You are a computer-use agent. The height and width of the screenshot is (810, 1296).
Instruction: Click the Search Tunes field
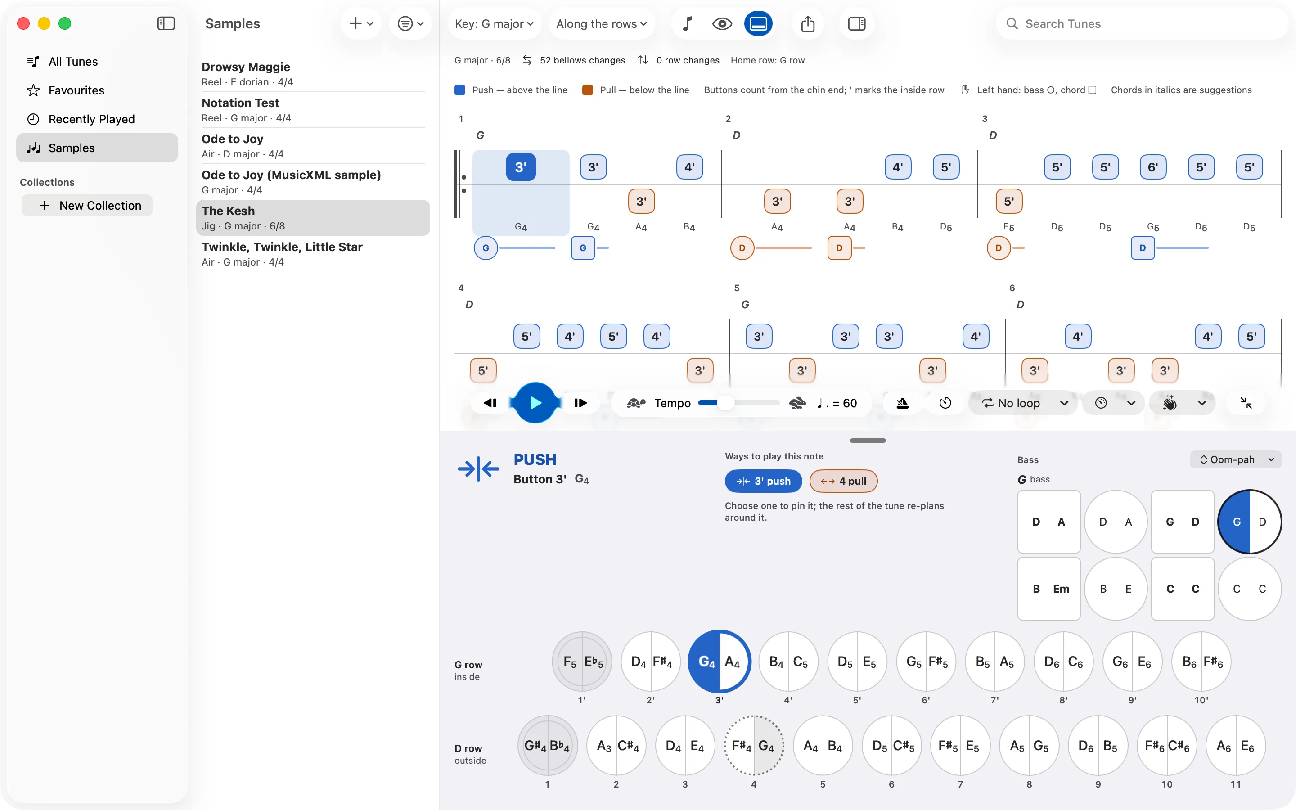click(1142, 23)
